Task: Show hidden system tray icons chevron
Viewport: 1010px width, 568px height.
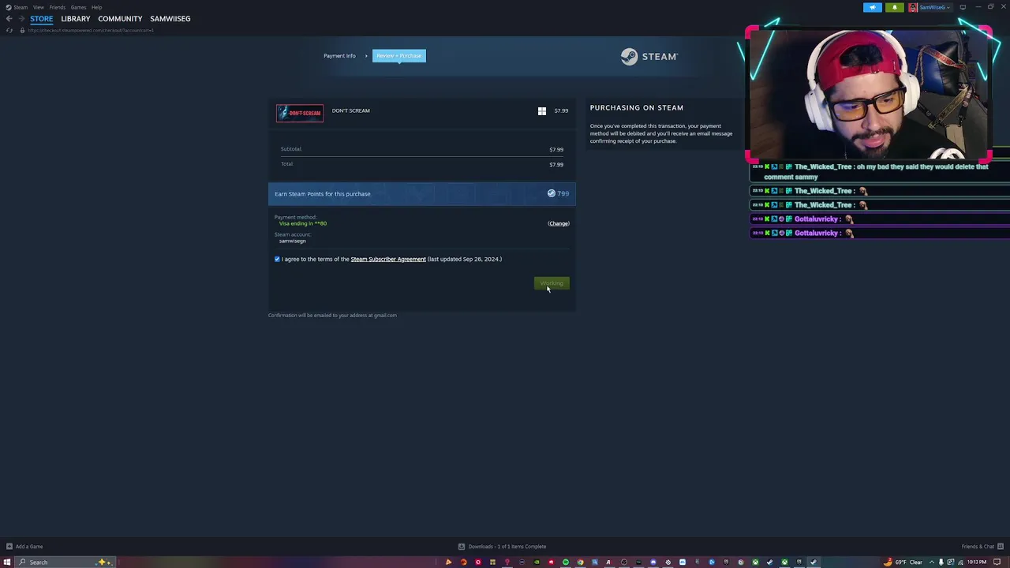Action: 931,562
